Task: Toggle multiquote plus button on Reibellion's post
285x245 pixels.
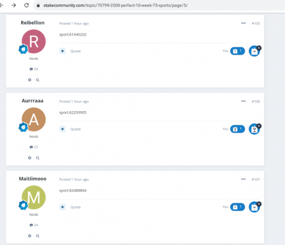Action: [x=62, y=51]
